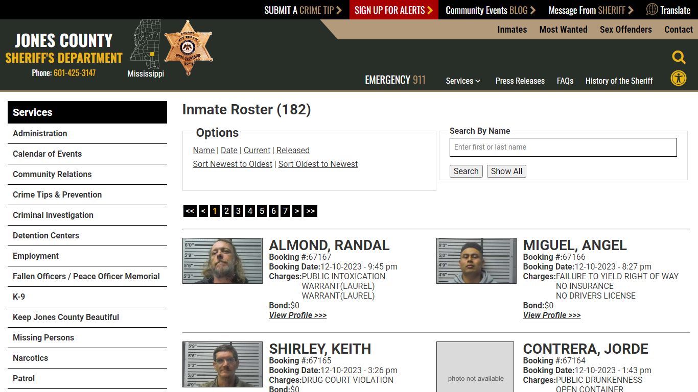Open Detention Centers sidebar item
Viewport: 698px width, 392px height.
click(87, 236)
